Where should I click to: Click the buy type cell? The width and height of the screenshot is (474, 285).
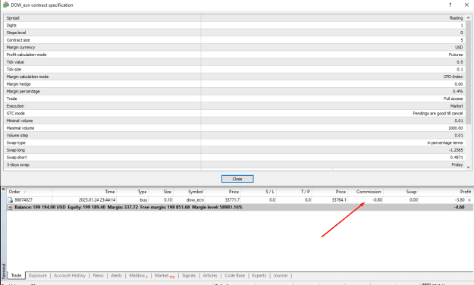coord(143,200)
